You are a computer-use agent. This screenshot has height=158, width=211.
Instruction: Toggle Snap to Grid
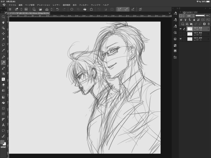(x=133, y=9)
